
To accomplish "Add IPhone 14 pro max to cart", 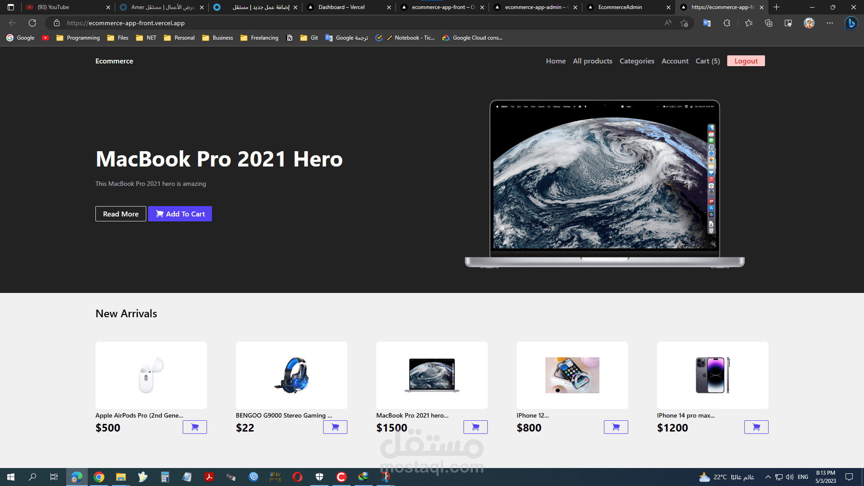I will (756, 427).
